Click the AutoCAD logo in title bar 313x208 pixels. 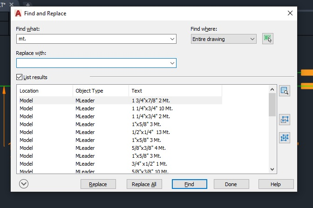pos(18,13)
